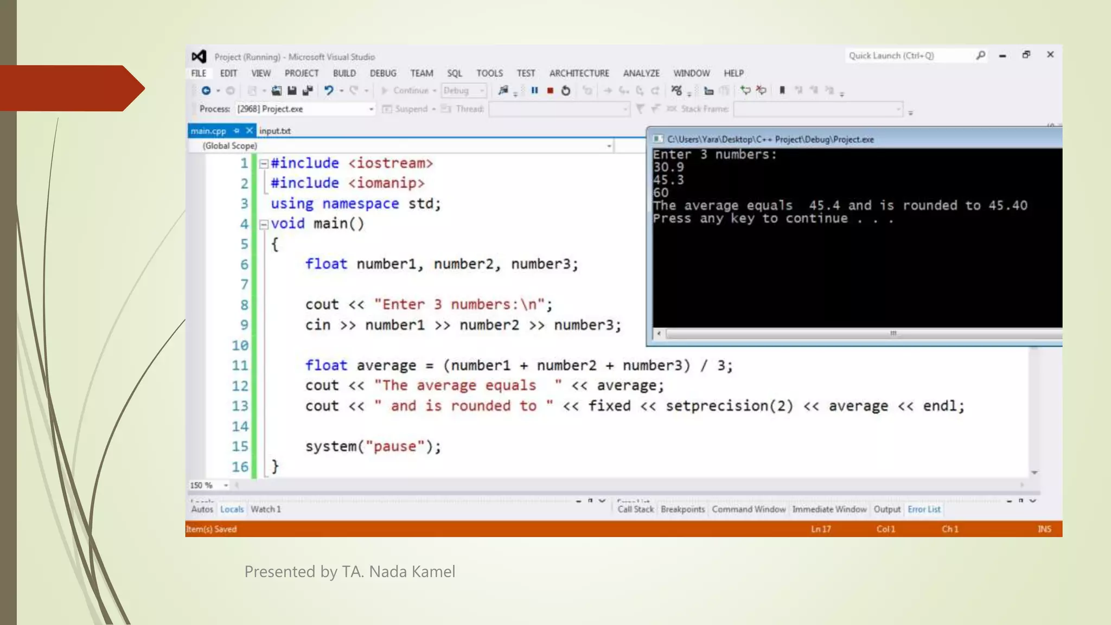Image resolution: width=1111 pixels, height=625 pixels.
Task: Switch to the input.txt tab
Action: 275,131
